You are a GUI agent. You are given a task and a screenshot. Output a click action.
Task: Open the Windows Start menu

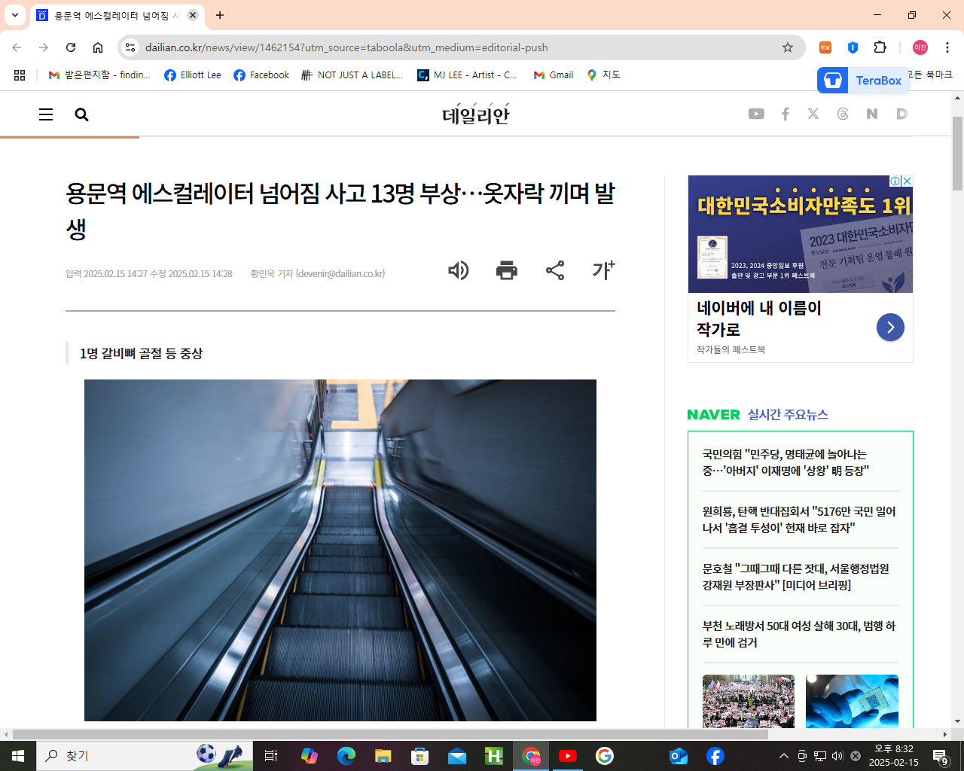(18, 756)
